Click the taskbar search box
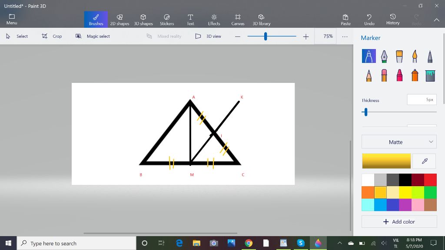Image resolution: width=445 pixels, height=250 pixels. pyautogui.click(x=76, y=243)
